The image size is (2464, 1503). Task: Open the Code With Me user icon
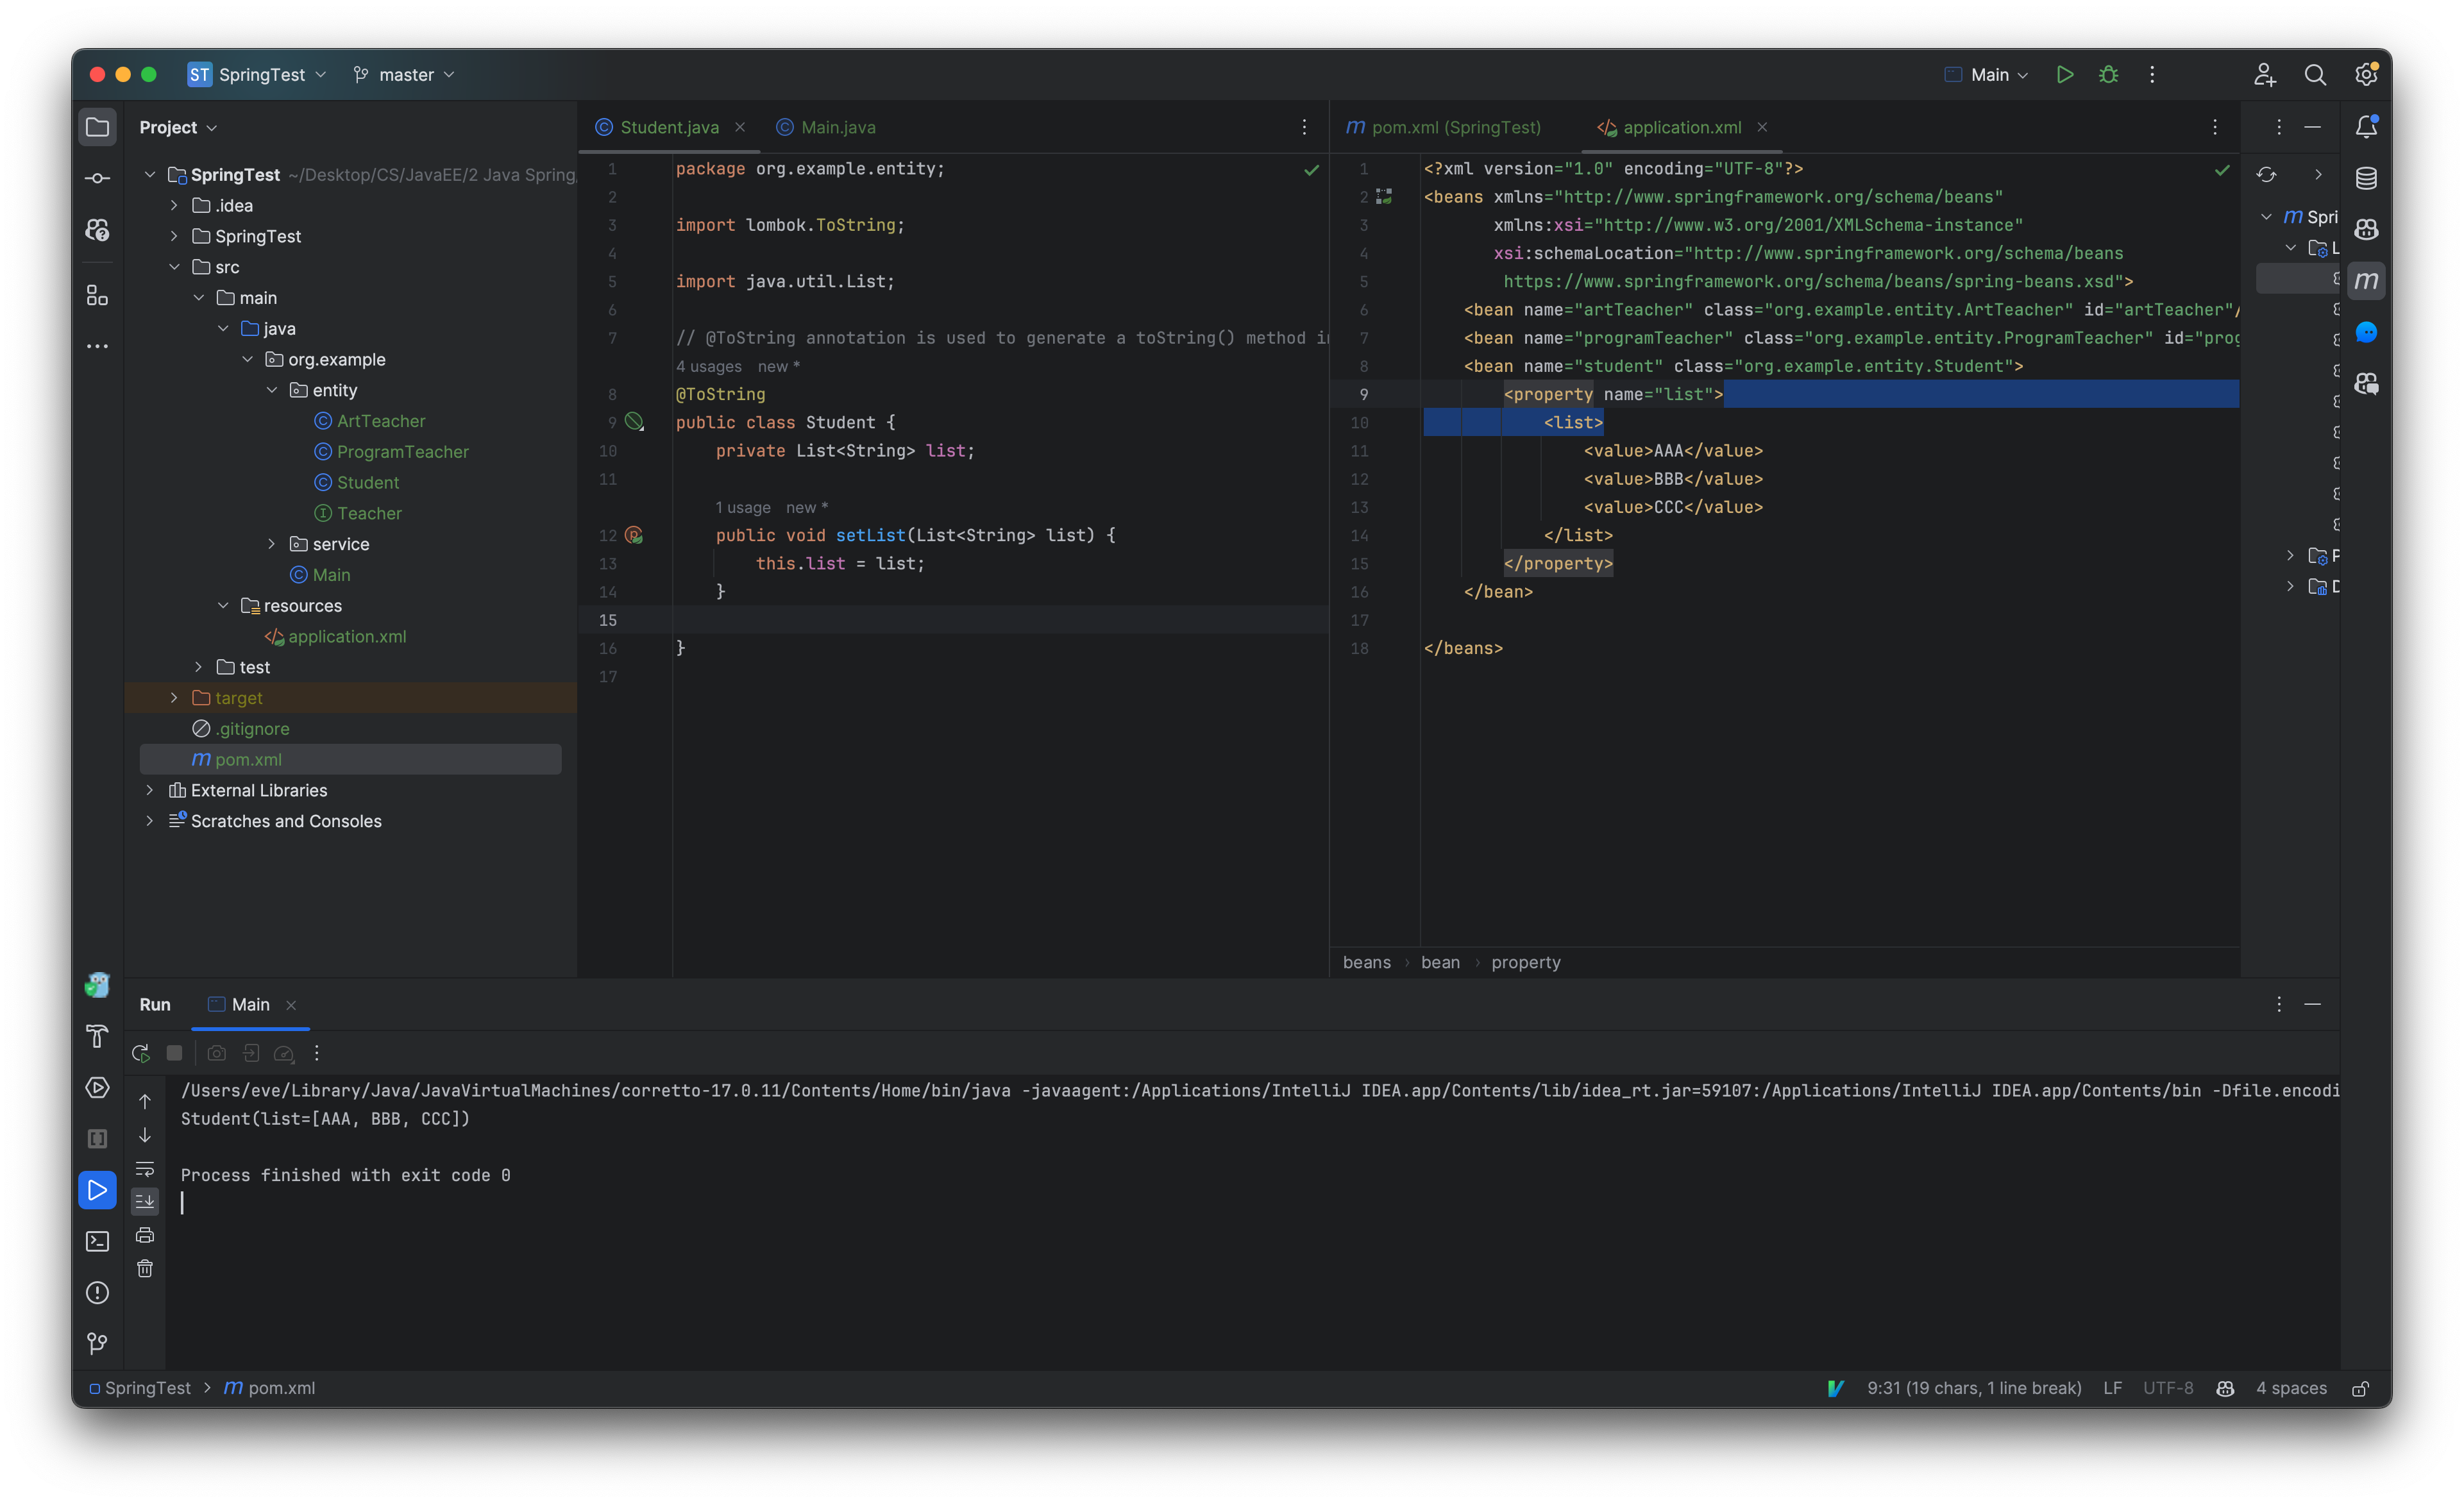click(2264, 75)
